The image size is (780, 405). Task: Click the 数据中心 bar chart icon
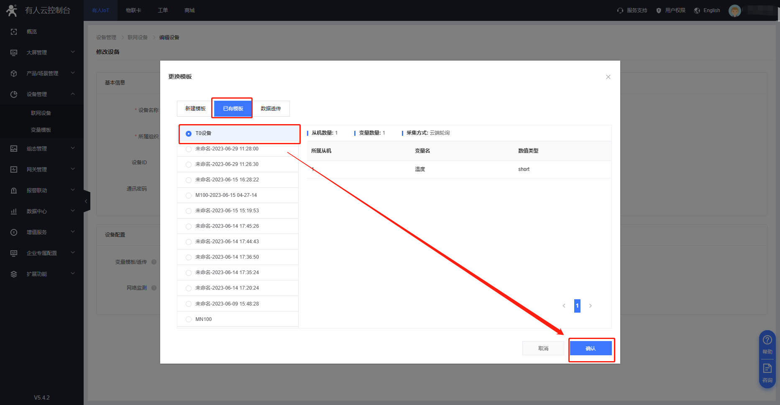pyautogui.click(x=14, y=211)
